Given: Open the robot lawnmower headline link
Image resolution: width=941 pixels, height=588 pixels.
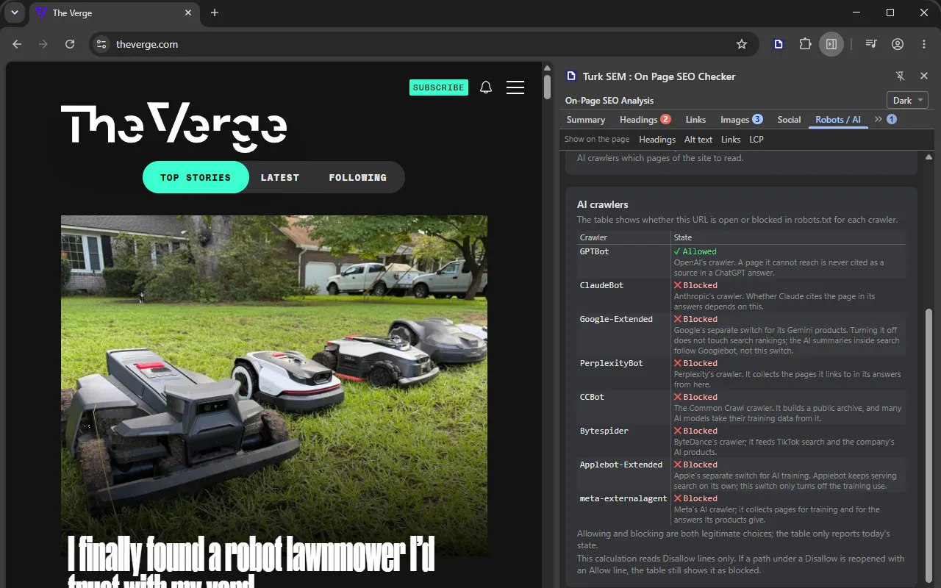Looking at the screenshot, I should (x=251, y=562).
